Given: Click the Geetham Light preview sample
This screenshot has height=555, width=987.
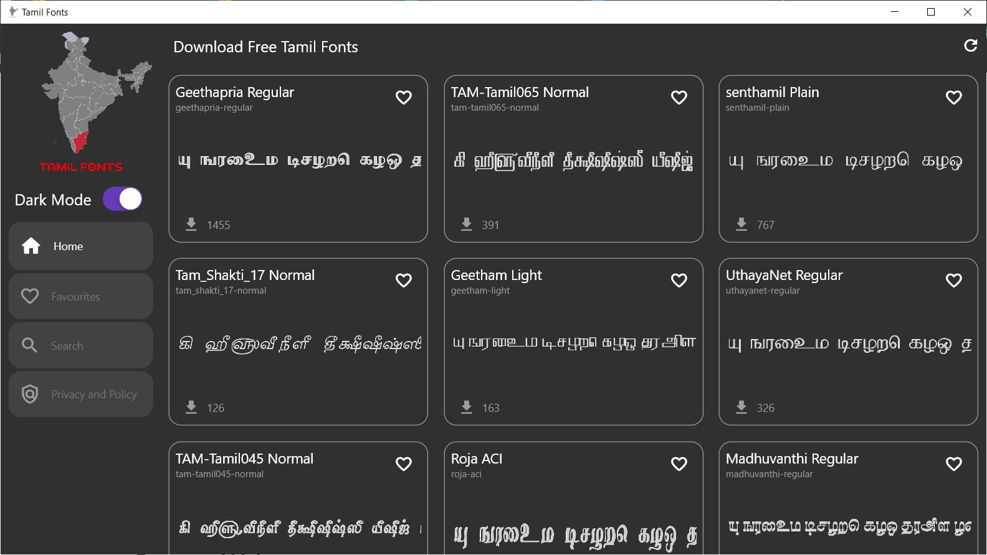Looking at the screenshot, I should coord(574,343).
